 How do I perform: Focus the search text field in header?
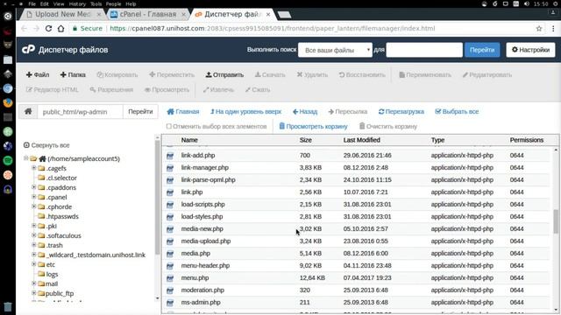coord(424,50)
